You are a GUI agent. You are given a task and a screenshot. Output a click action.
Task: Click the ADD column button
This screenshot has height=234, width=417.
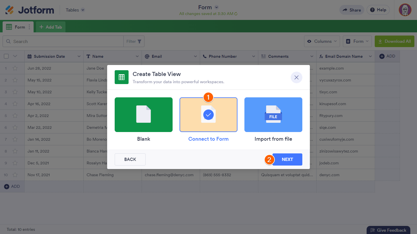tap(387, 56)
